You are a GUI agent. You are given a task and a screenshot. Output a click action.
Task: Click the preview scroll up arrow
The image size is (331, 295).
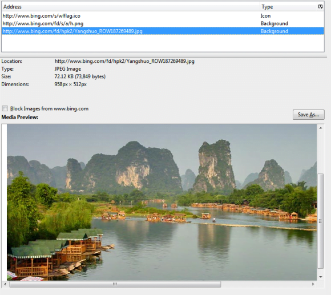[321, 128]
